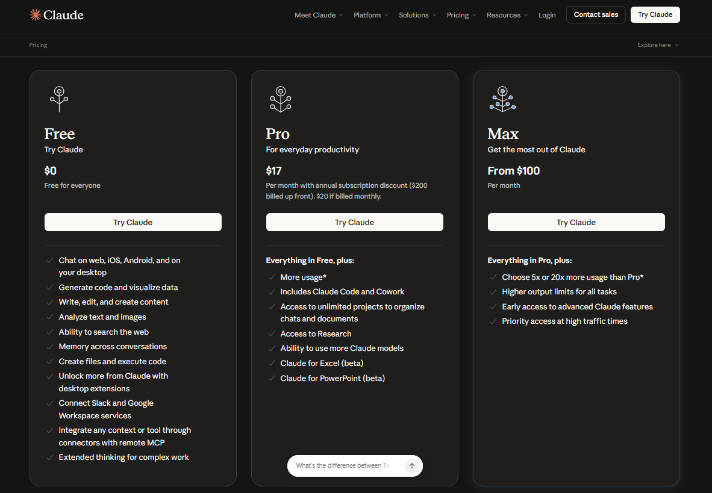The height and width of the screenshot is (493, 712).
Task: Click 'Memory across conversations' feature
Action: [x=113, y=346]
